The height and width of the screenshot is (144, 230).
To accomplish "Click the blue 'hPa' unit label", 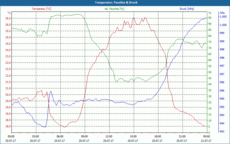I will [x=222, y=13].
